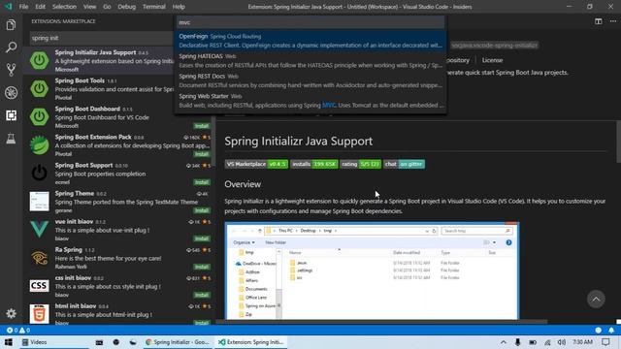
Task: Click the chat on gitter badge
Action: pyautogui.click(x=404, y=164)
